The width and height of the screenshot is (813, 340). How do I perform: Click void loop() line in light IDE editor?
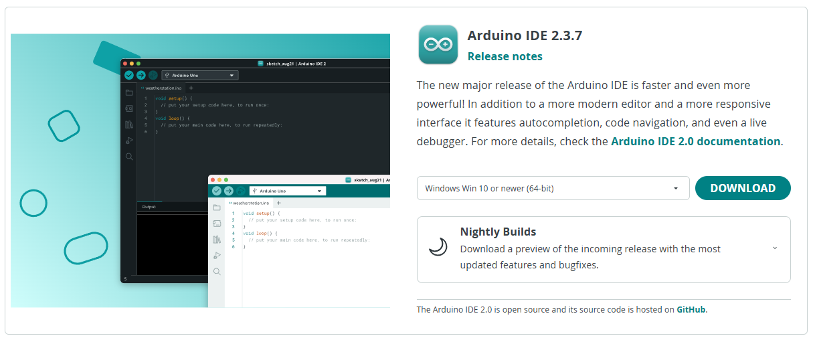pos(261,233)
